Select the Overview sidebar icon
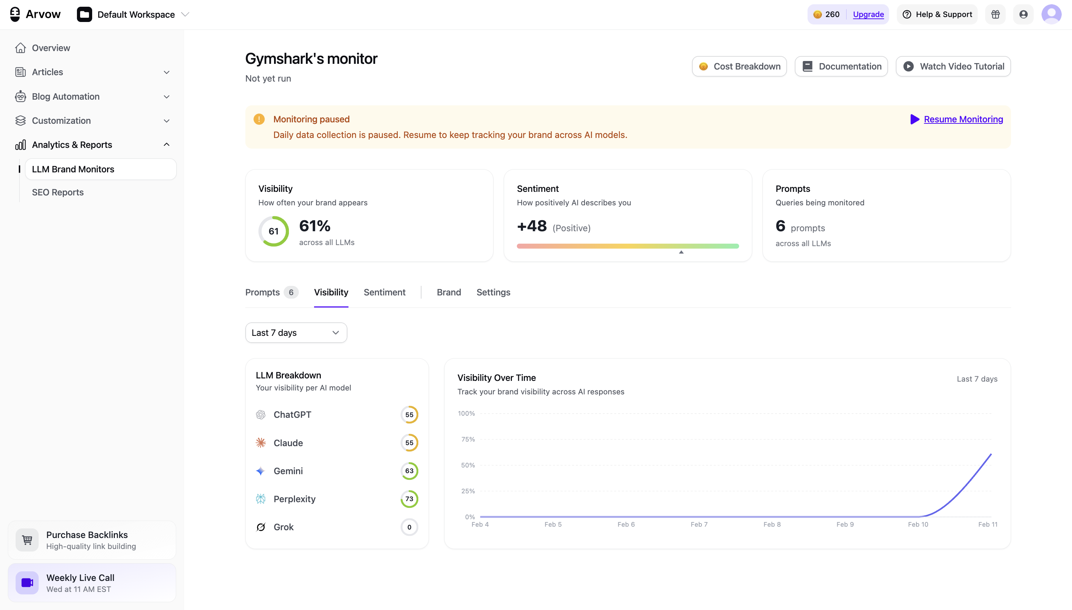Screen dimensions: 1072x610 coord(21,48)
